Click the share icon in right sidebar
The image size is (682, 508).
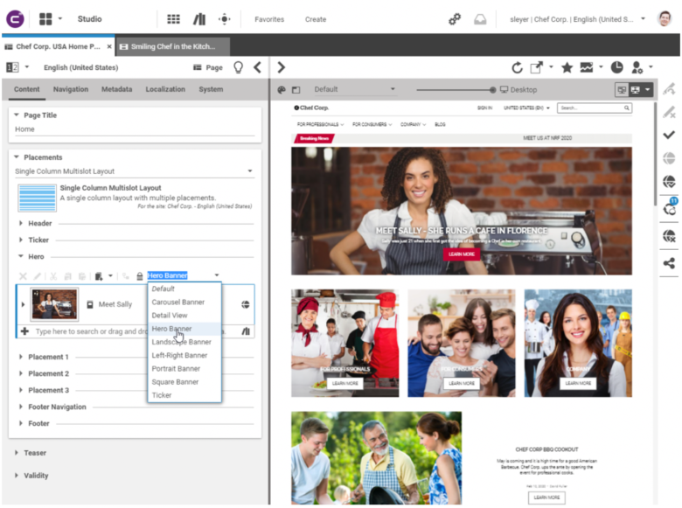click(669, 263)
